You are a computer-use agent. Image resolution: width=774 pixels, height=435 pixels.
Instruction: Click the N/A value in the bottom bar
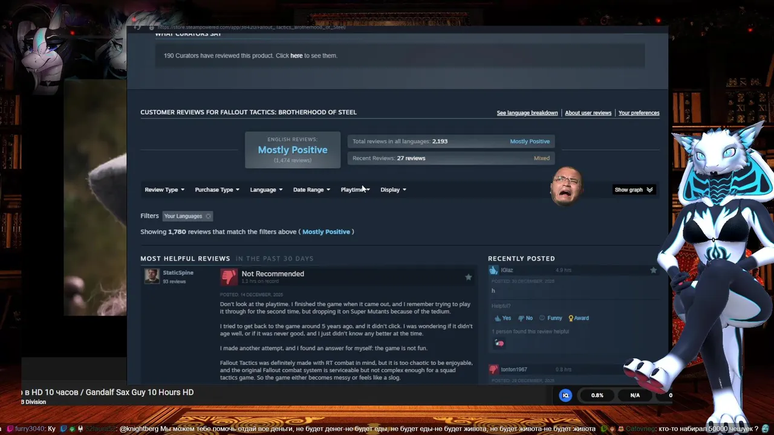tap(635, 395)
